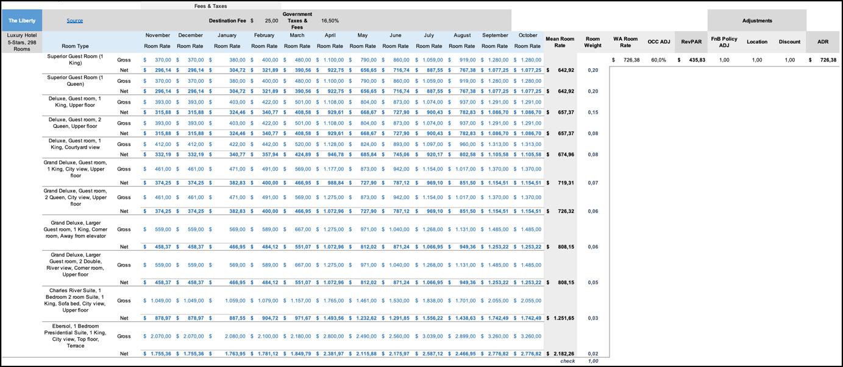
Task: Click the Adjustments header cell
Action: point(757,21)
